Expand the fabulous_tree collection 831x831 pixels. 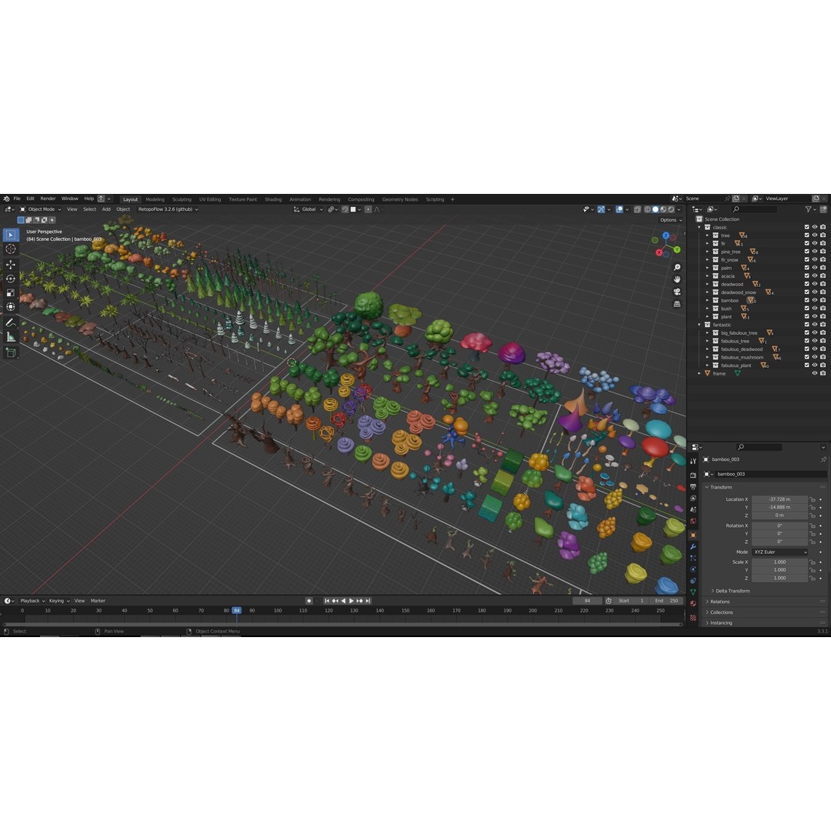[x=707, y=342]
